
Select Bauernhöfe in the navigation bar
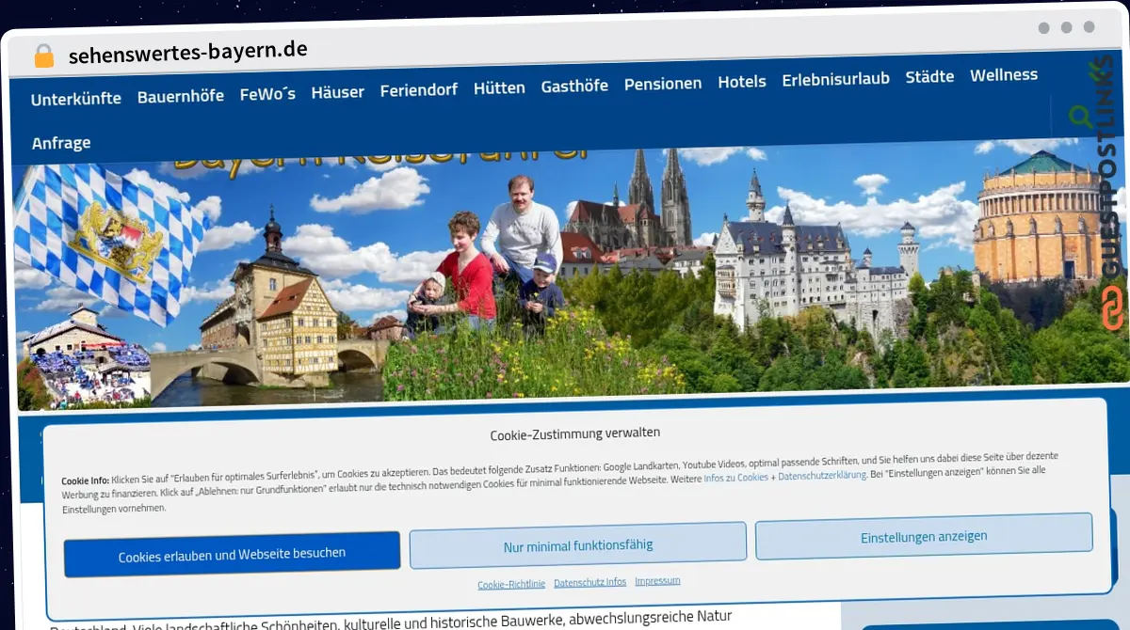pyautogui.click(x=180, y=95)
